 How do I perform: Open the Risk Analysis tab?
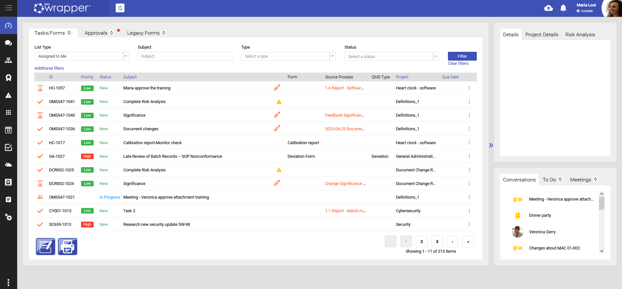(x=580, y=35)
